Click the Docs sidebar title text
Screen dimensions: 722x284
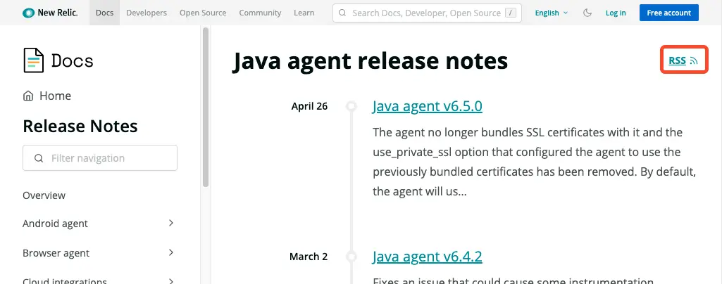[x=73, y=60]
